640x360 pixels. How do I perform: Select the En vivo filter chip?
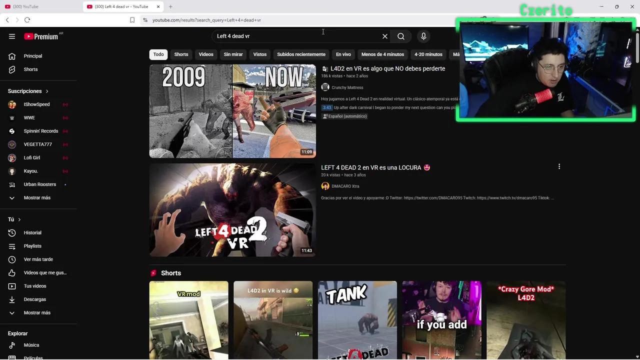[343, 54]
